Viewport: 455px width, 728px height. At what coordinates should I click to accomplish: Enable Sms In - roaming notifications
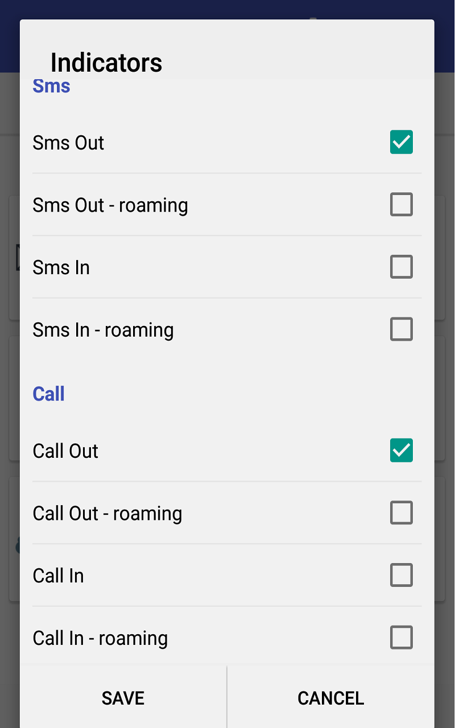click(x=401, y=329)
